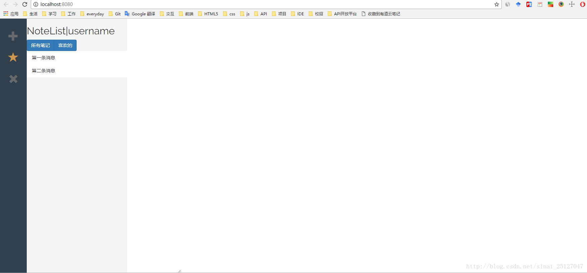This screenshot has width=587, height=273.
Task: Click the plus icon to add a note
Action: [13, 36]
